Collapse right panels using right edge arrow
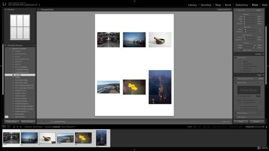The height and width of the screenshot is (151, 269). (x=268, y=66)
